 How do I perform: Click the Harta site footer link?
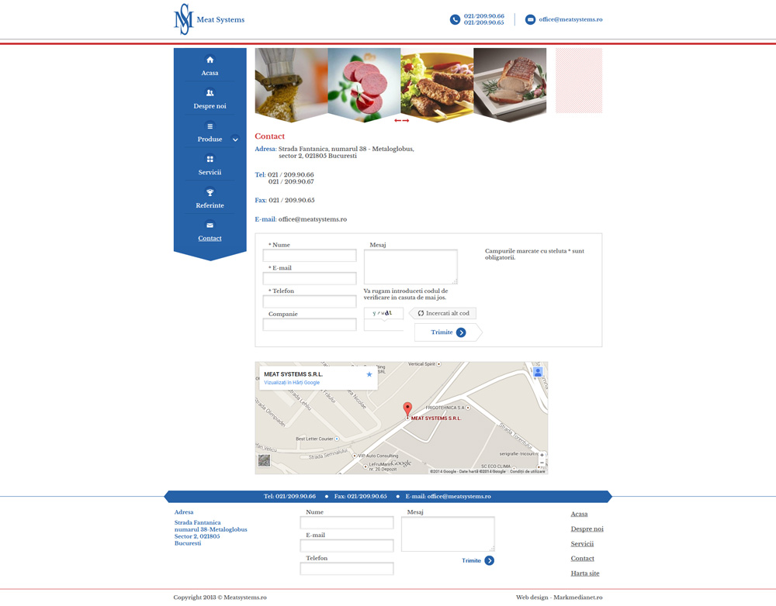pyautogui.click(x=585, y=573)
